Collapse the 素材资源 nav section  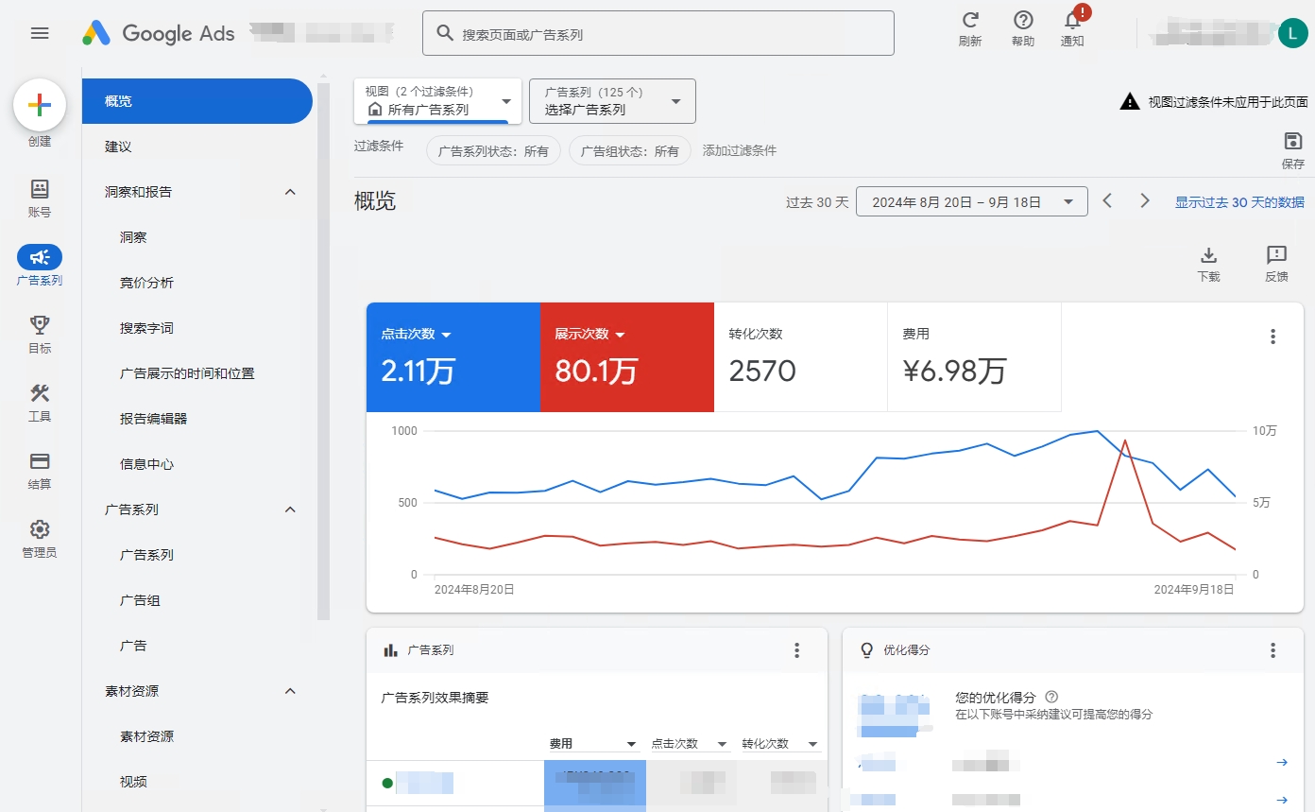[x=290, y=691]
